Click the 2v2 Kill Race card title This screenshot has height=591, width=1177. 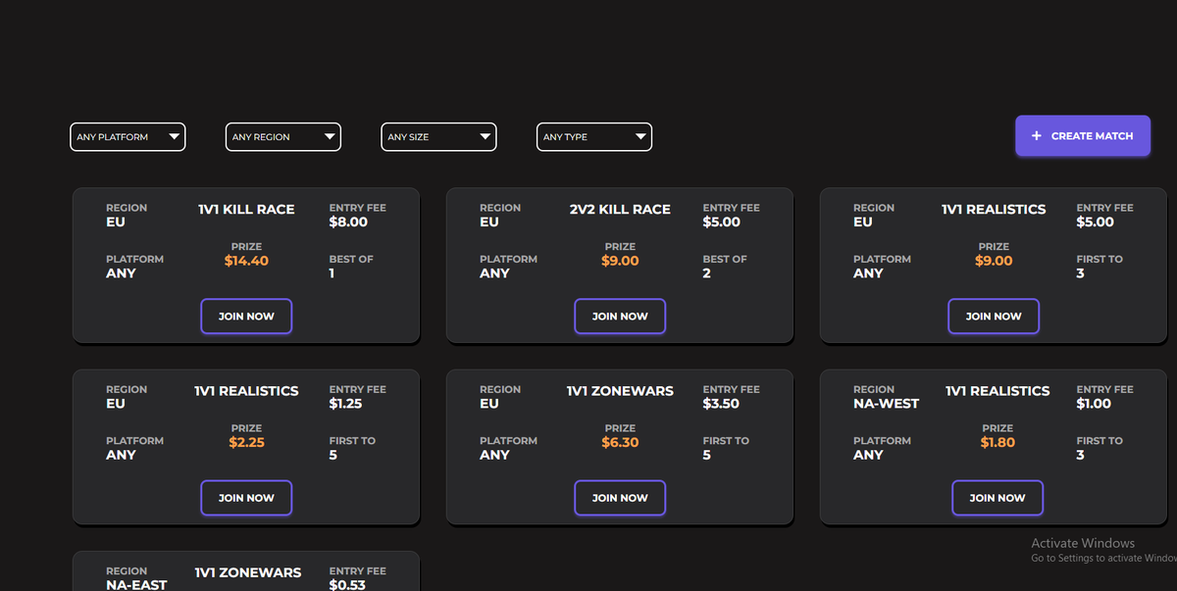tap(620, 210)
